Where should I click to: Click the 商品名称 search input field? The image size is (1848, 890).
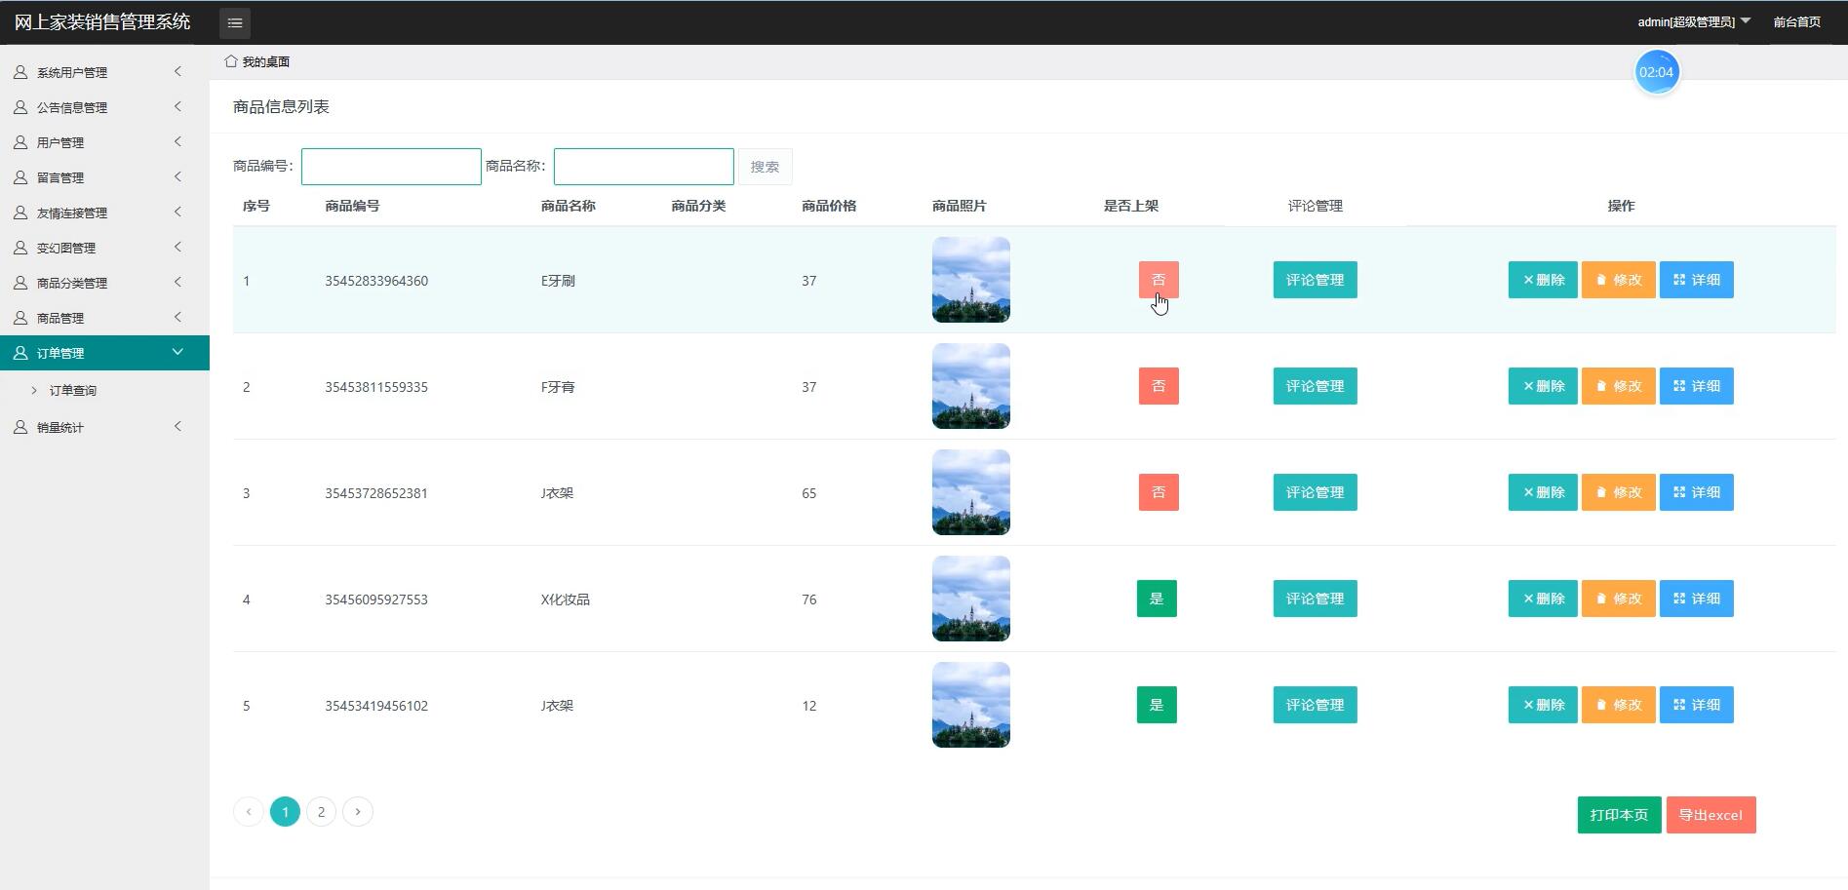pyautogui.click(x=644, y=167)
